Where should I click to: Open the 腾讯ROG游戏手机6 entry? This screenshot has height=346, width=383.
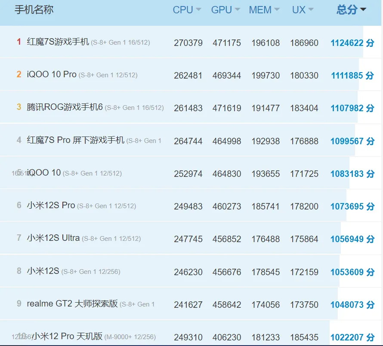(x=65, y=107)
